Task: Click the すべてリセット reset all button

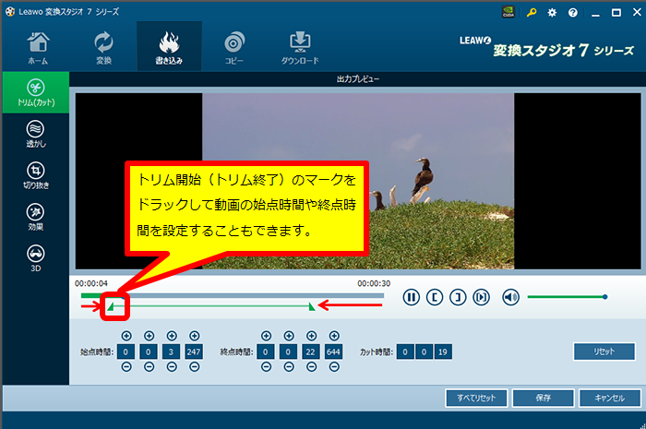Action: tap(476, 399)
